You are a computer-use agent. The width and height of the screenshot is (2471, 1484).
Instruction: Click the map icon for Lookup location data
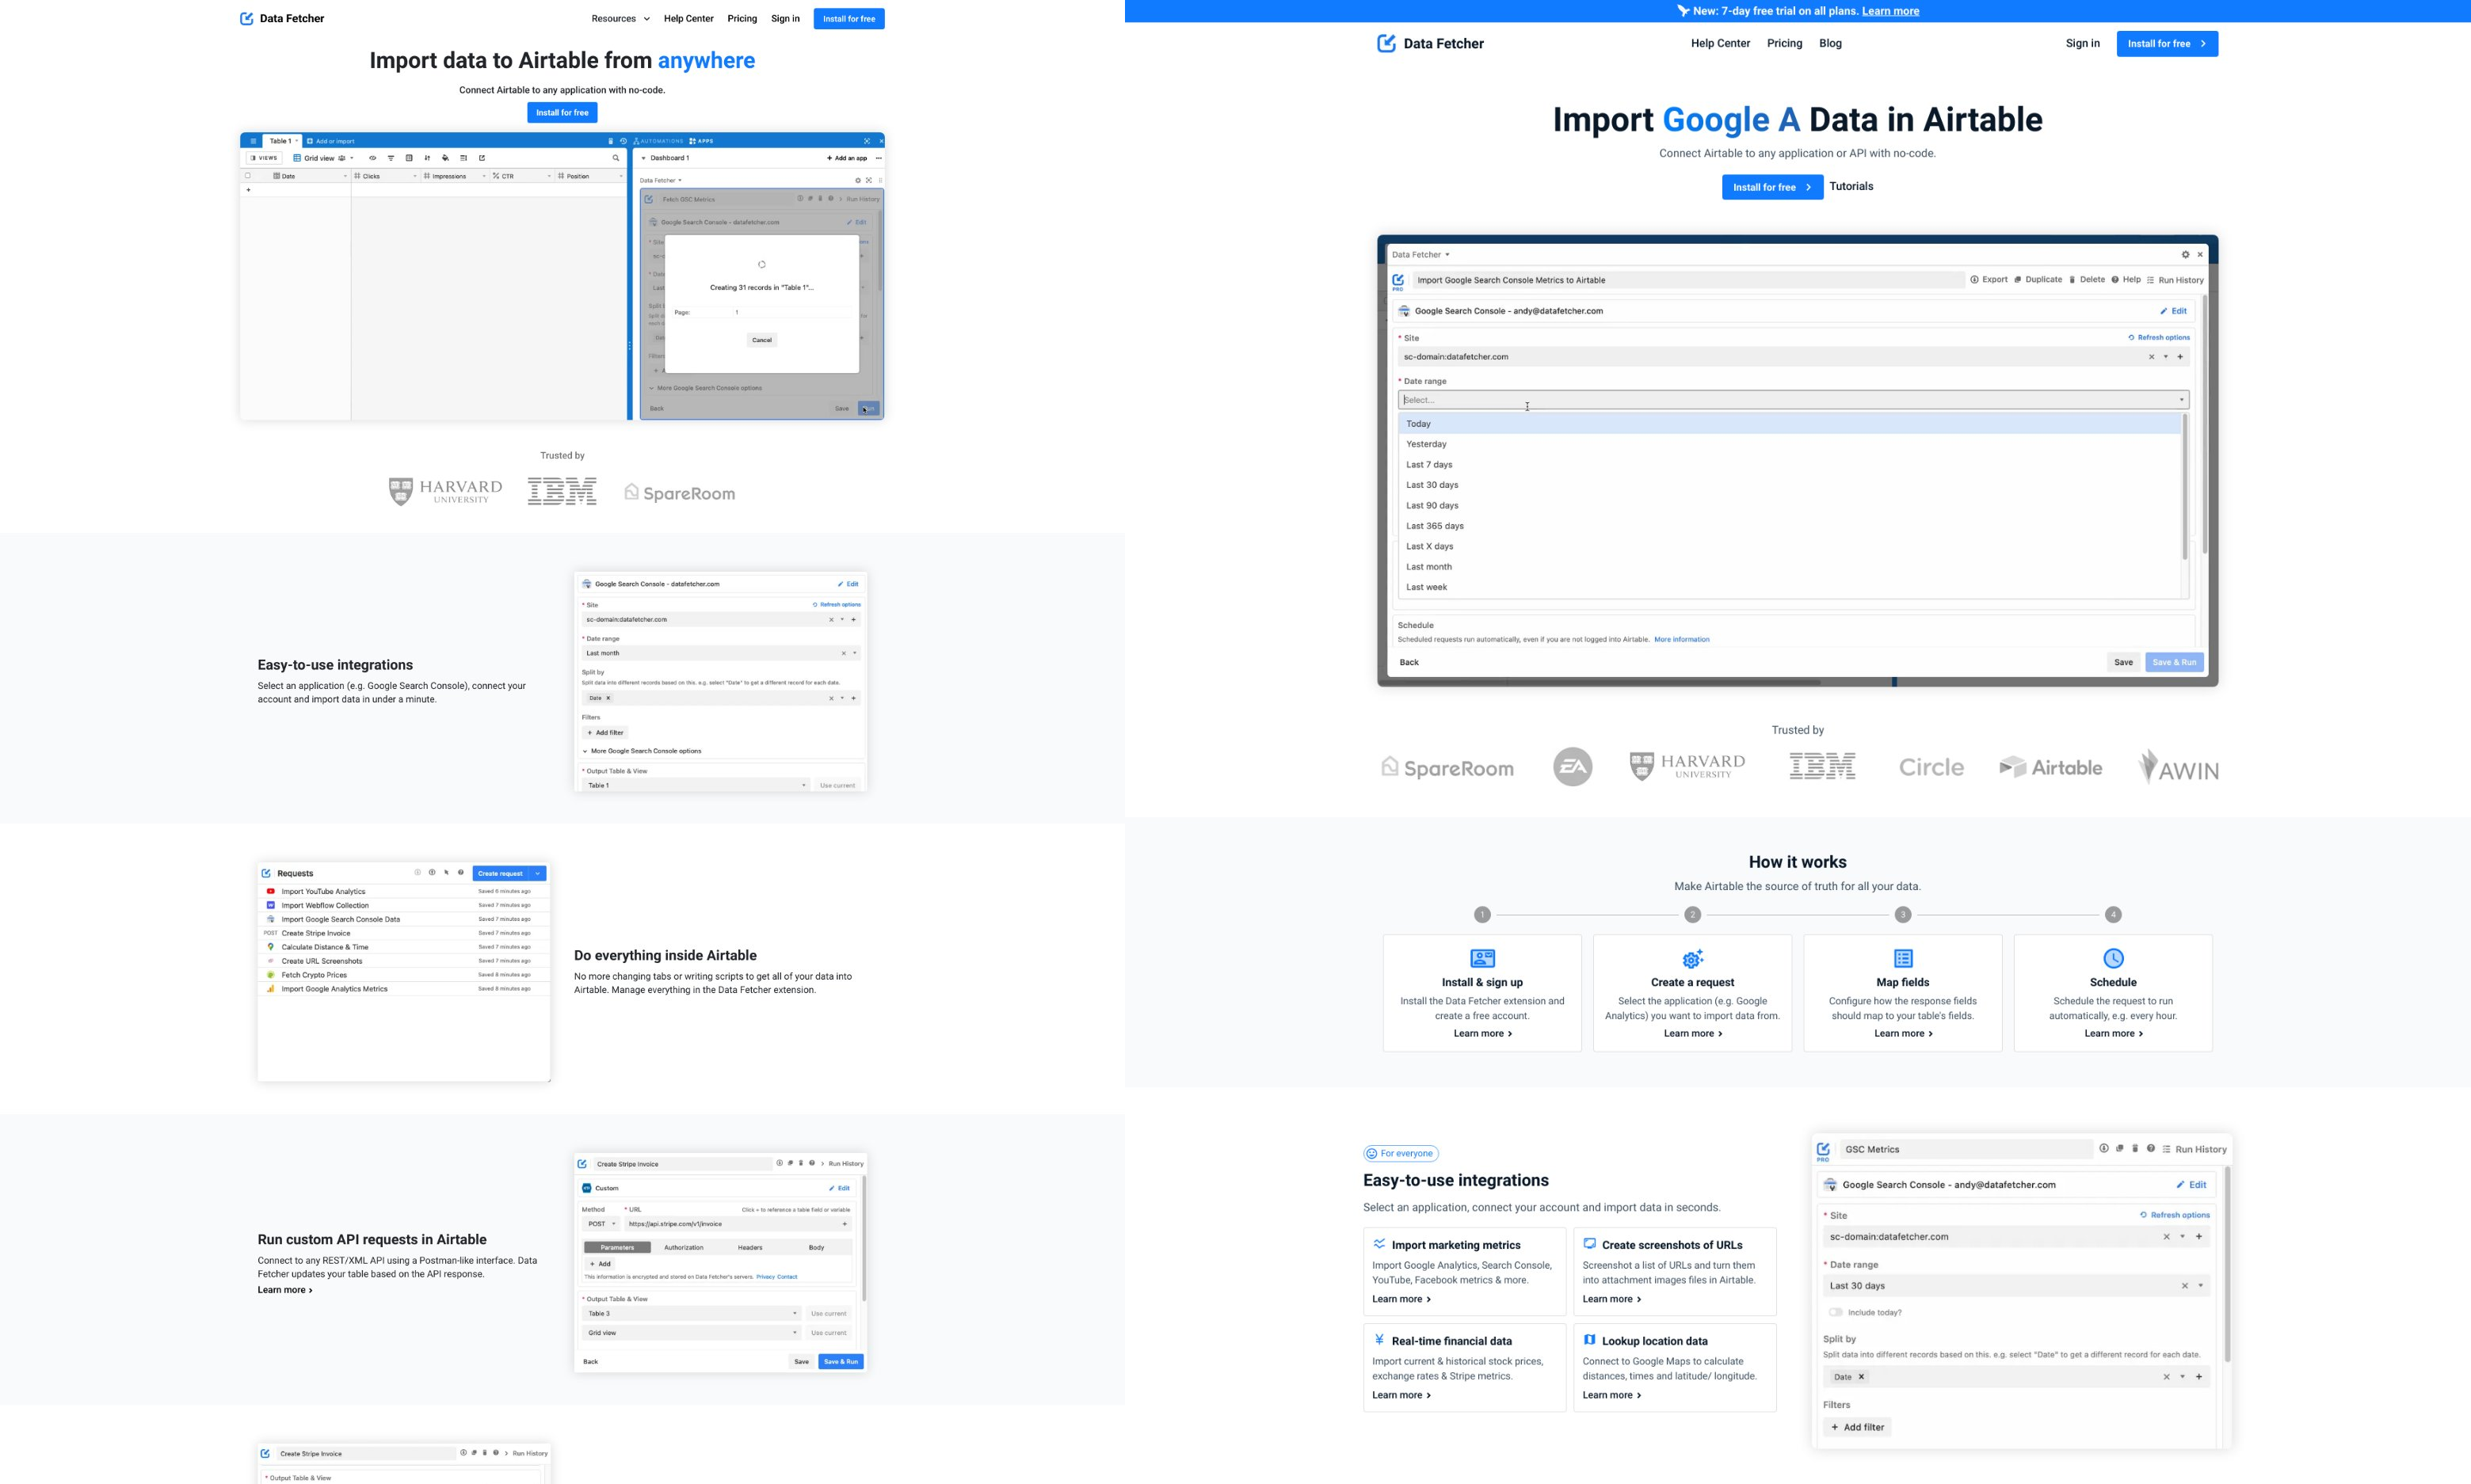point(1588,1340)
